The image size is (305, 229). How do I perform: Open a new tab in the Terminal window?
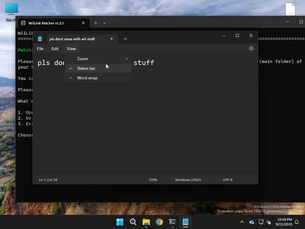(96, 23)
